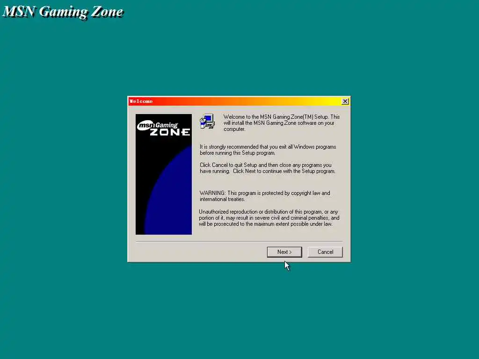The width and height of the screenshot is (479, 359).
Task: Cancel the MSN Gaming Zone setup
Action: pos(325,252)
